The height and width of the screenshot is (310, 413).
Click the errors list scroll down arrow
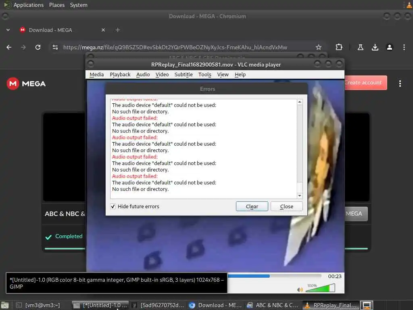(x=300, y=196)
